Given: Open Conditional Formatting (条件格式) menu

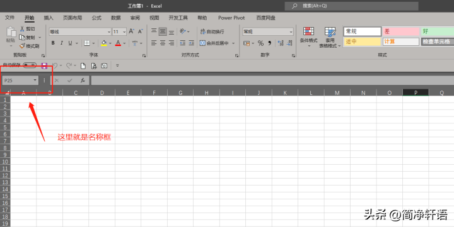Looking at the screenshot, I should pyautogui.click(x=308, y=37).
